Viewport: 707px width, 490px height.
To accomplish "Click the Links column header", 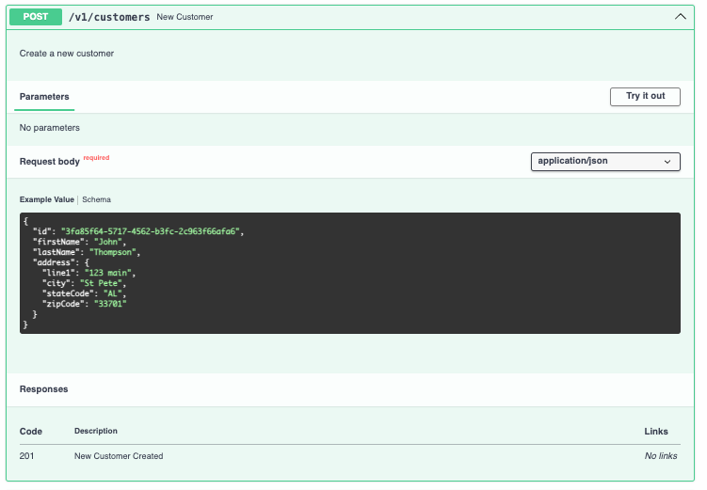I will coord(656,432).
